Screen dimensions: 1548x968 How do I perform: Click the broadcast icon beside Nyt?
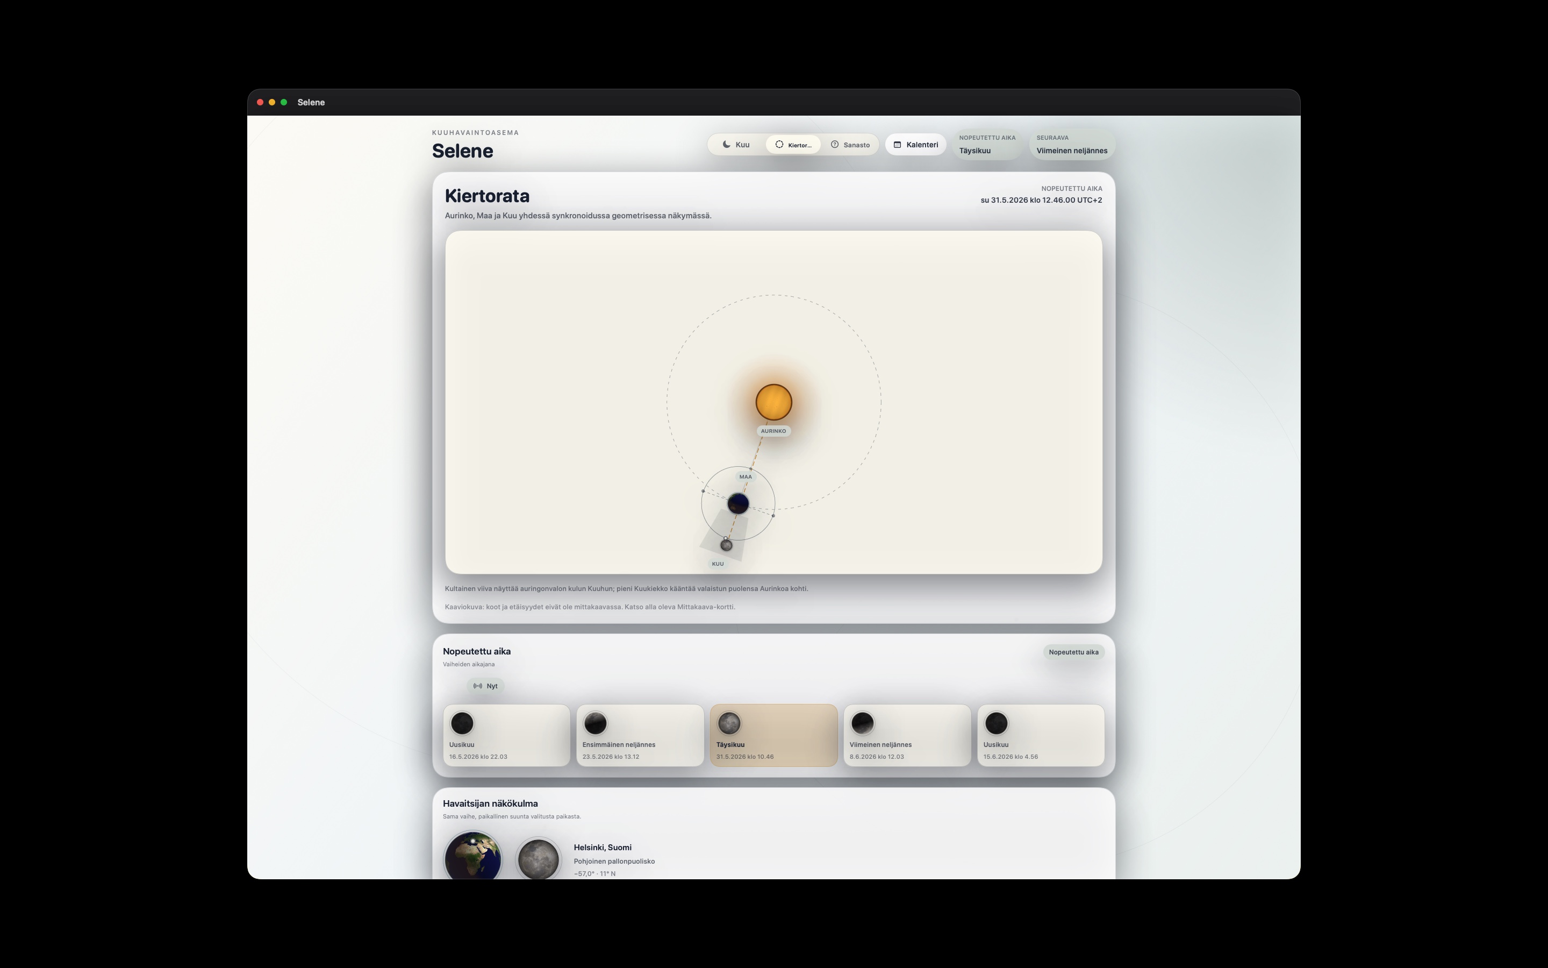pyautogui.click(x=478, y=686)
